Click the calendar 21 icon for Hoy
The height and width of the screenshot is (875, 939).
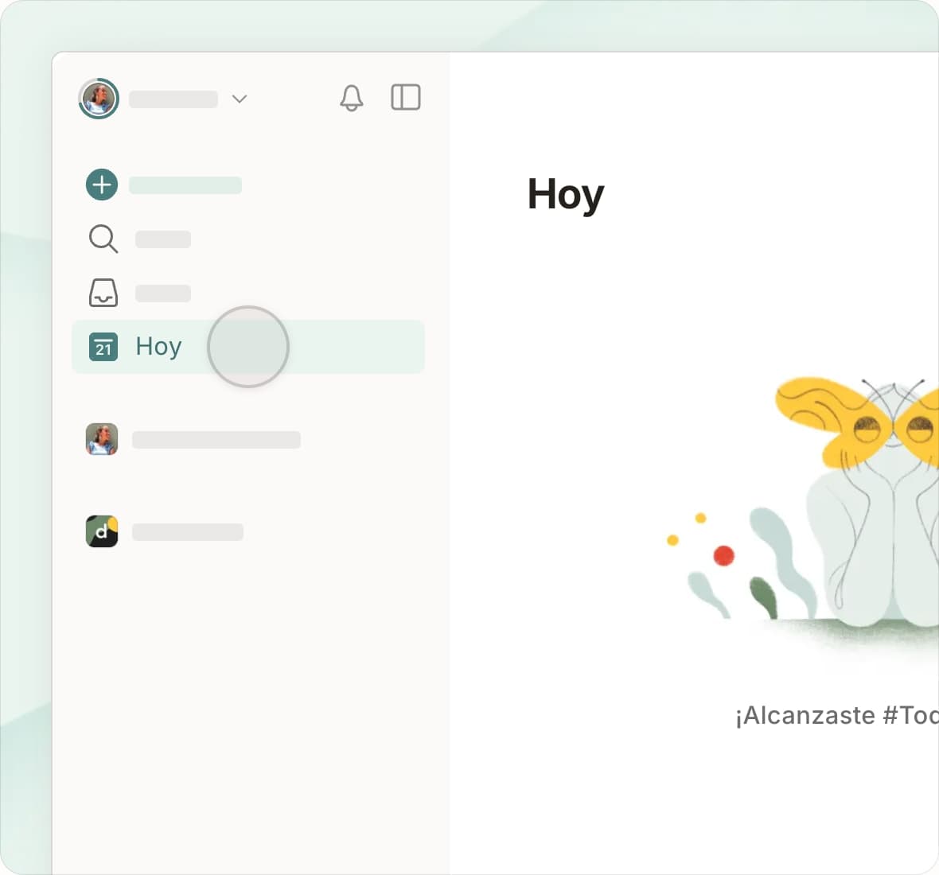click(103, 347)
